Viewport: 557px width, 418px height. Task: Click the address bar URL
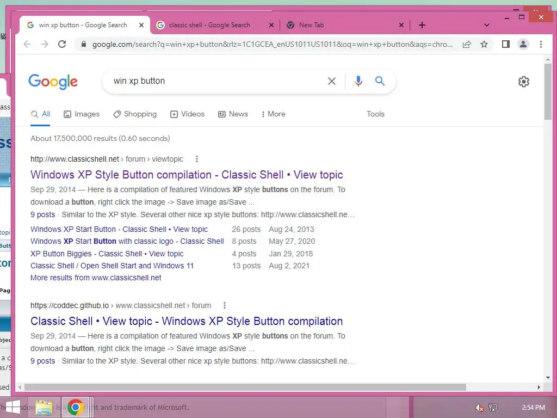pyautogui.click(x=272, y=44)
